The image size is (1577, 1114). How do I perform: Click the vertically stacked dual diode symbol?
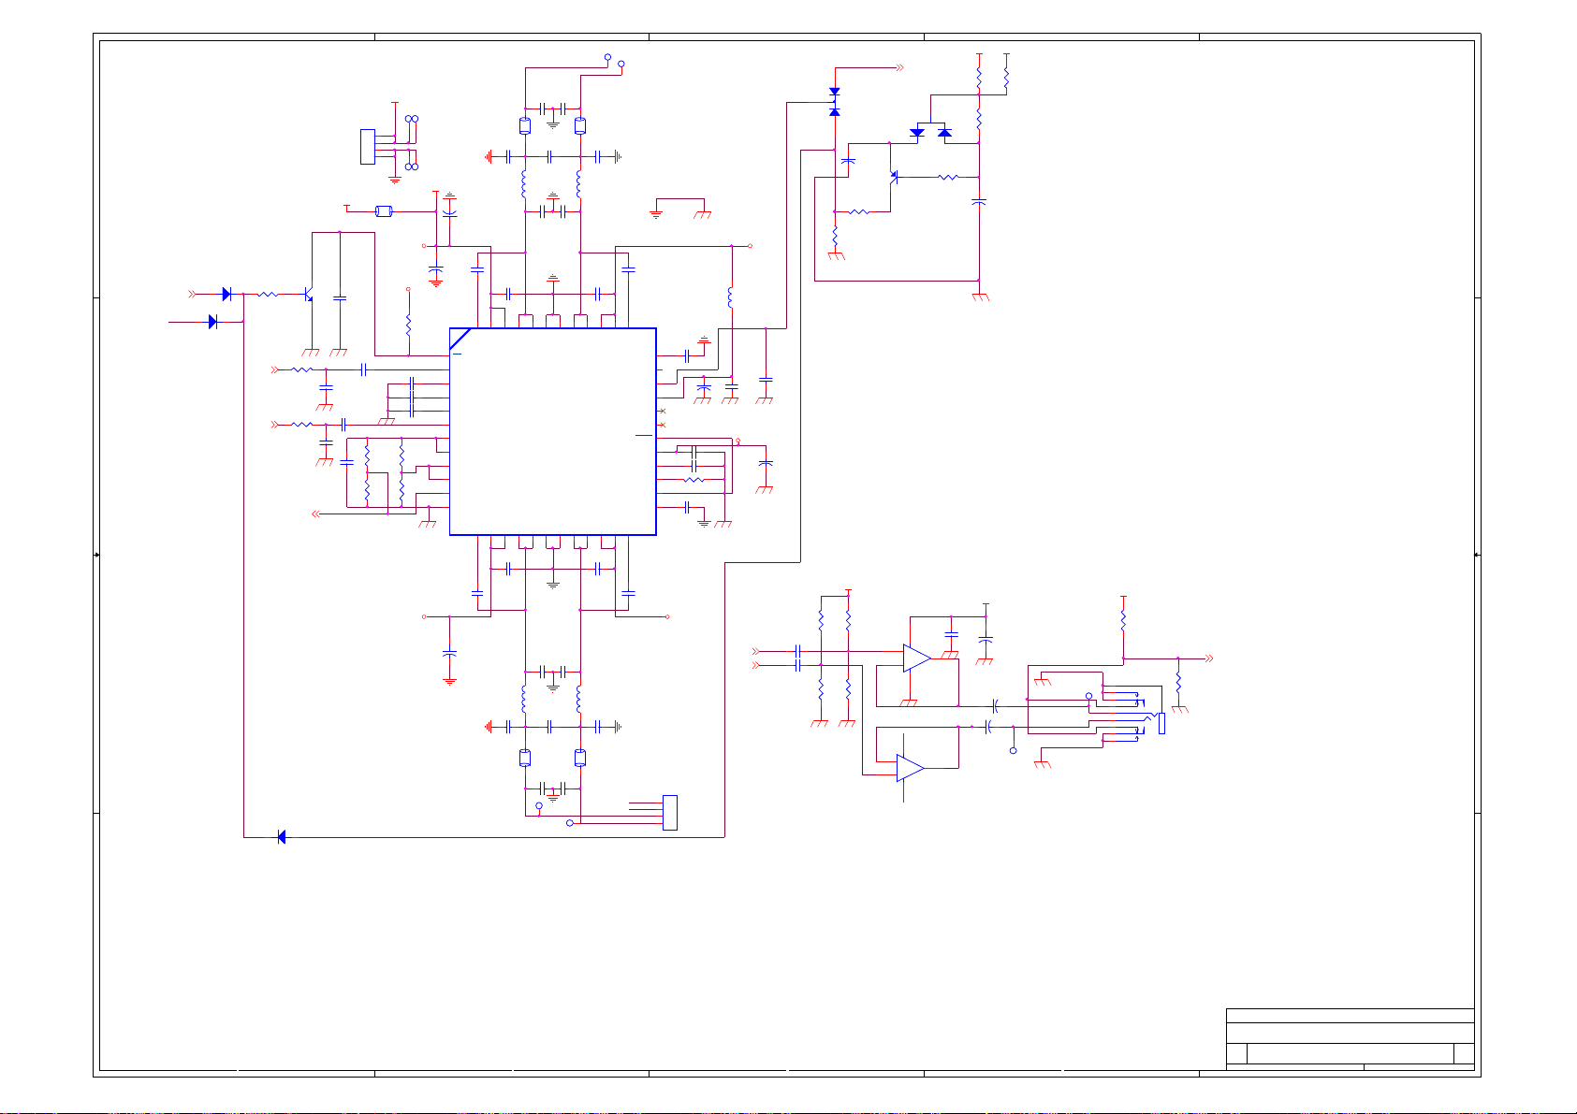coord(834,102)
